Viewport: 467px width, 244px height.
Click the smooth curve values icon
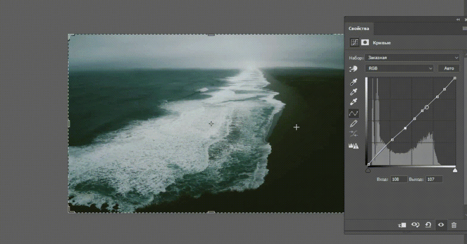[x=354, y=134]
